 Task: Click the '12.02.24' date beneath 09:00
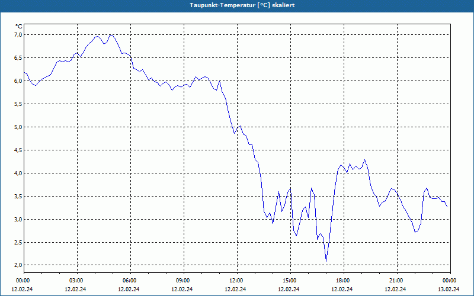182,289
